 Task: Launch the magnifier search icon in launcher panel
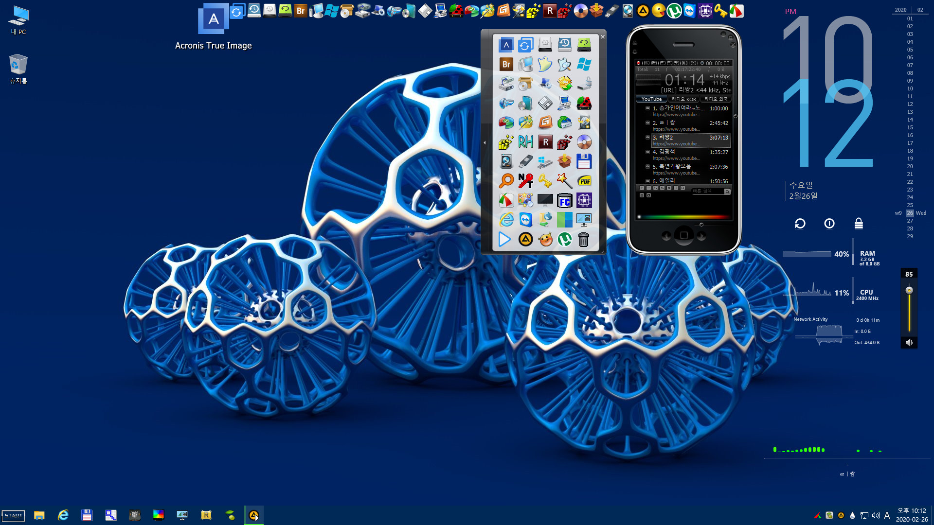(506, 181)
